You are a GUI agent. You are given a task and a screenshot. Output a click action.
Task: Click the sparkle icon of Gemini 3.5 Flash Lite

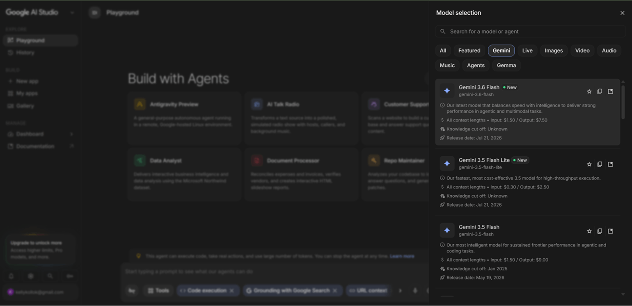(x=447, y=163)
